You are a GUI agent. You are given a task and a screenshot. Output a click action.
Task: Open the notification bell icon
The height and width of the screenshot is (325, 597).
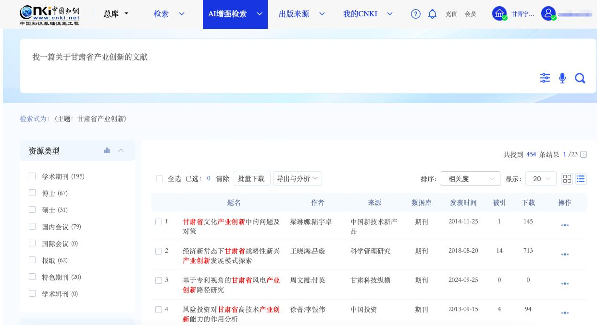coord(432,14)
